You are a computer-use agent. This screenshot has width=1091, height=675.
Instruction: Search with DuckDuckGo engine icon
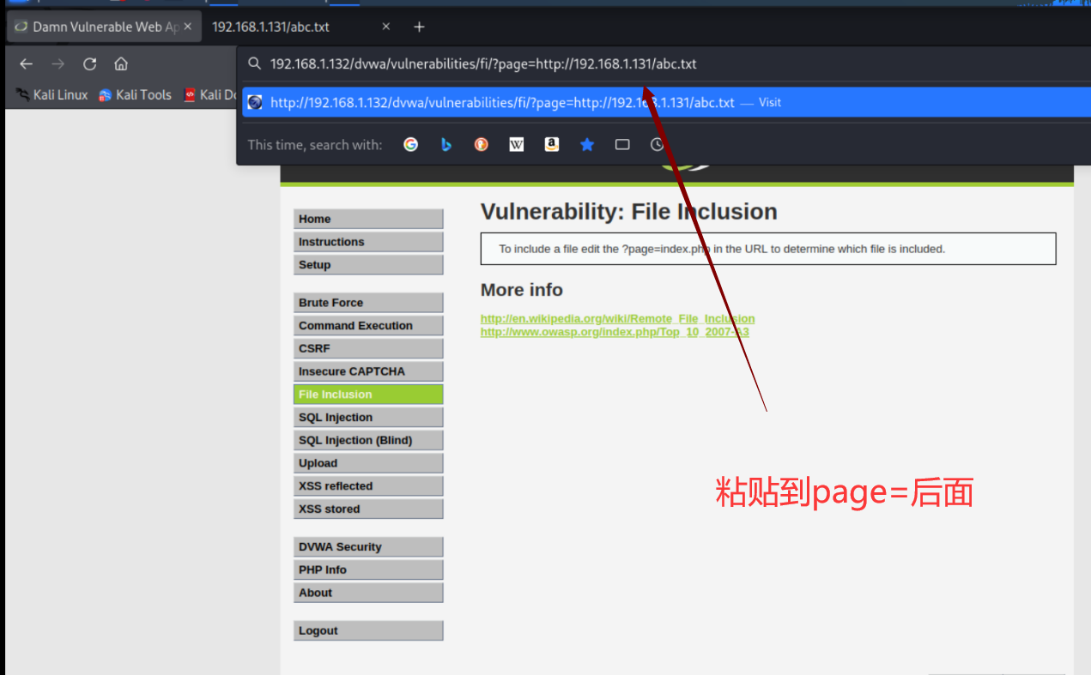[x=482, y=144]
